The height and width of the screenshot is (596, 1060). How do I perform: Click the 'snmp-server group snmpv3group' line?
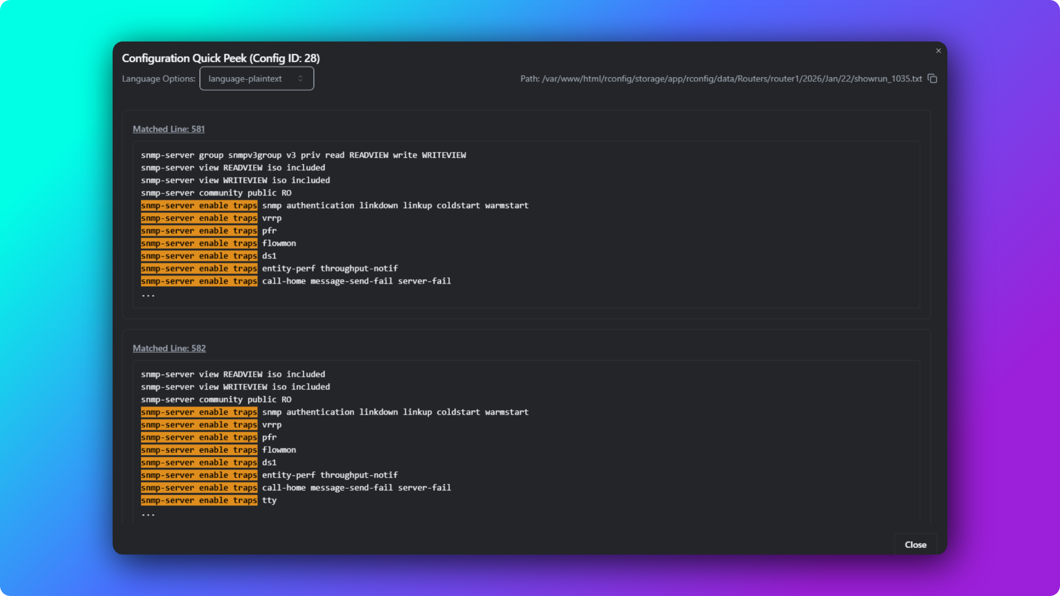(x=303, y=155)
